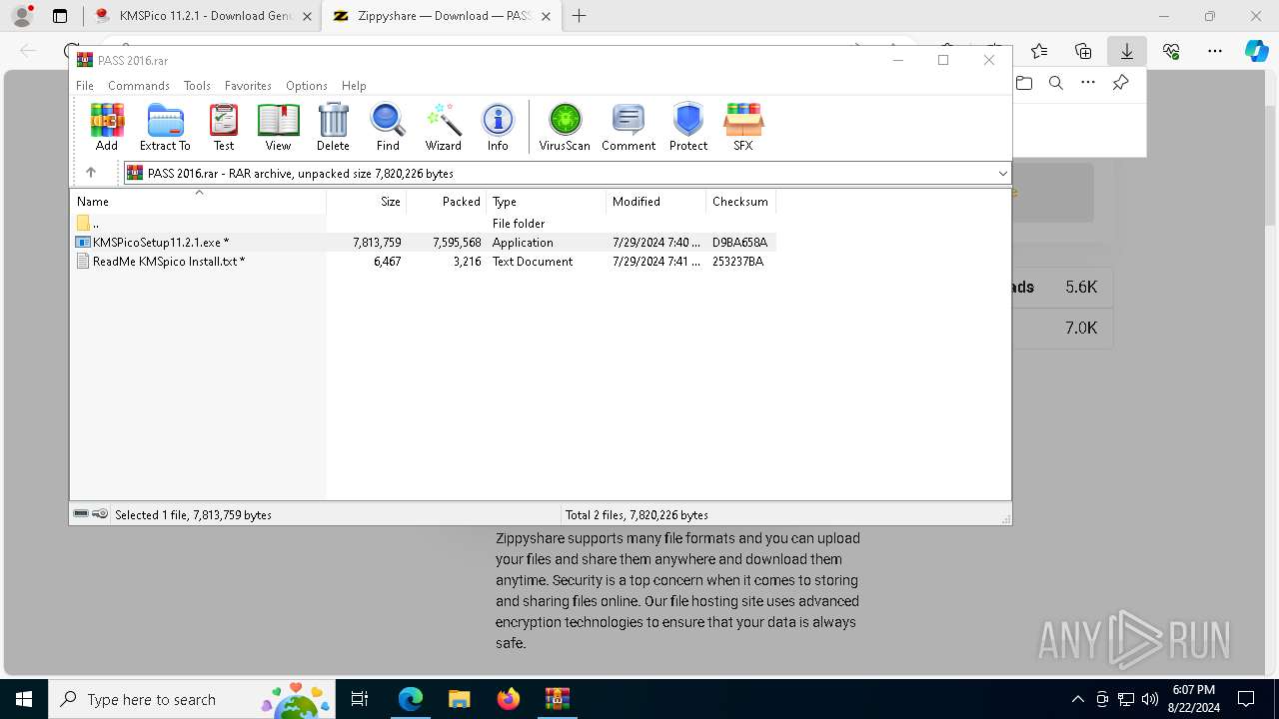Click the 7,595,568 packed size cell
1279x719 pixels.
[457, 243]
